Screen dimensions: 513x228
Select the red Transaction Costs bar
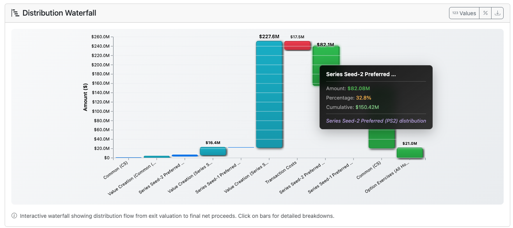click(x=298, y=45)
